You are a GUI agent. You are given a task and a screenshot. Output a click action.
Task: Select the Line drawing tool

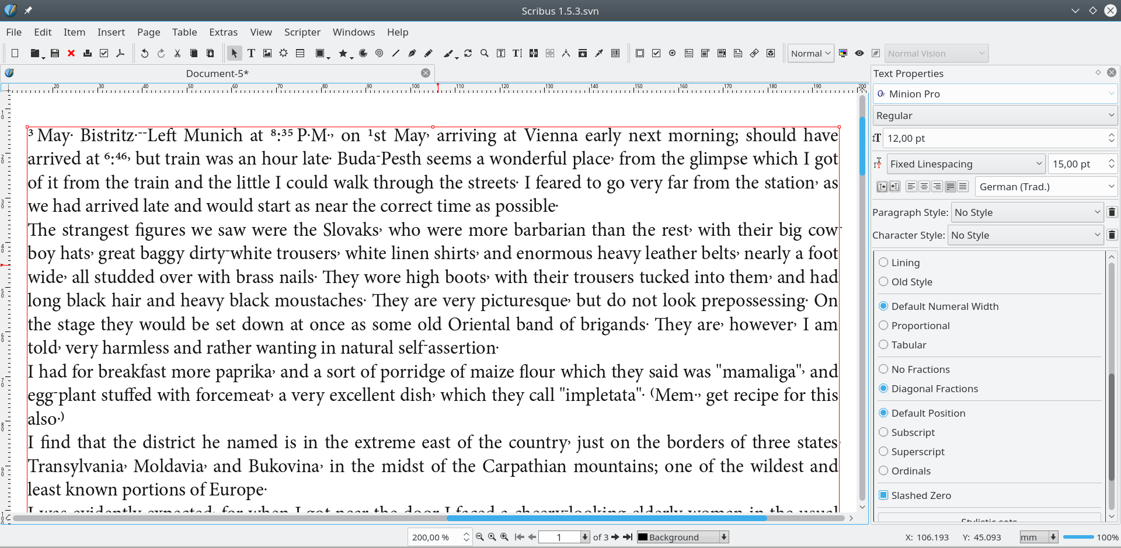coord(395,53)
